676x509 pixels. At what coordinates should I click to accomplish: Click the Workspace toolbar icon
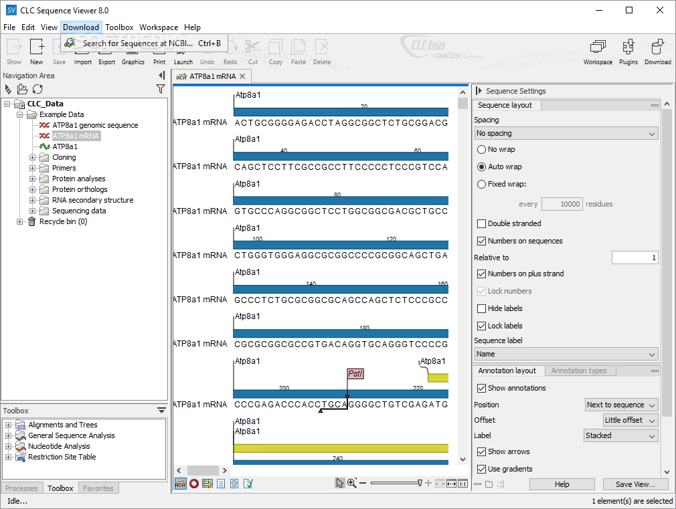click(x=598, y=52)
